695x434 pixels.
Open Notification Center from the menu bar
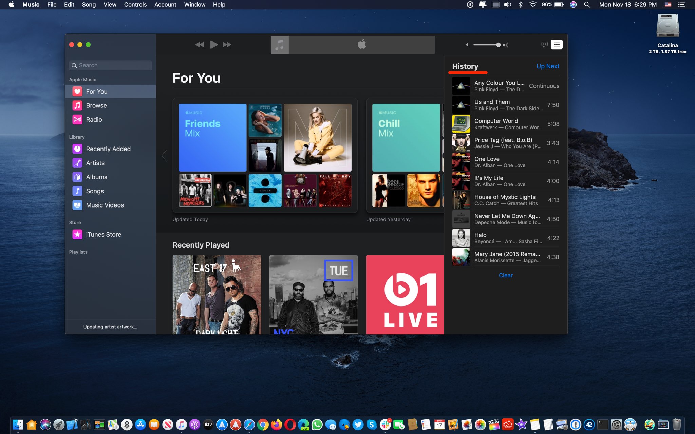(x=681, y=5)
